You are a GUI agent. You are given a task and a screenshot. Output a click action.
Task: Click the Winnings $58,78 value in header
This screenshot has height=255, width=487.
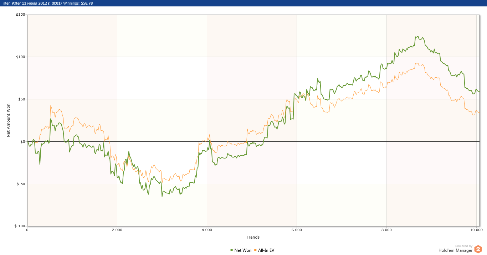87,3
